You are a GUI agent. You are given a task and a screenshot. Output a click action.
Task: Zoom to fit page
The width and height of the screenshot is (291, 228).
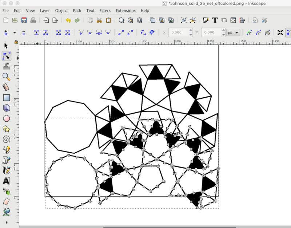pyautogui.click(x=140, y=20)
